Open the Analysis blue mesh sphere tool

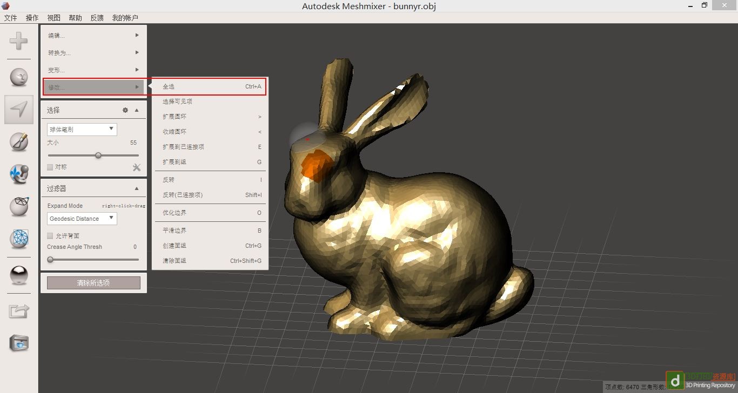(19, 239)
